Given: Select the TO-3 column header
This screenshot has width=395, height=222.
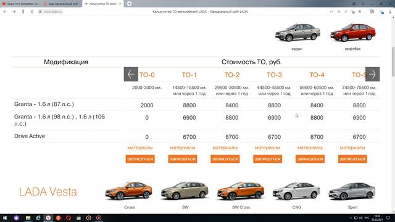Looking at the screenshot, I should (274, 75).
